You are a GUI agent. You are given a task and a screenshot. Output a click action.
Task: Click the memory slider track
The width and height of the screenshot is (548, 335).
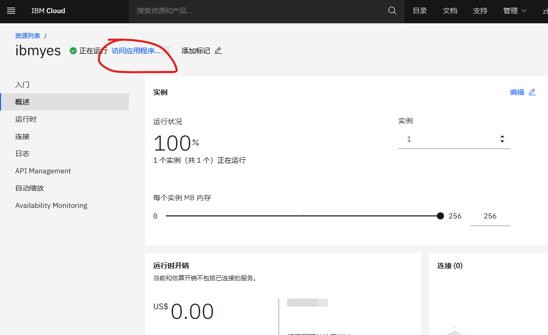tap(302, 216)
